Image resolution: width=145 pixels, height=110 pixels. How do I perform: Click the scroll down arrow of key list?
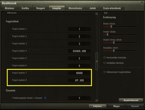point(97,100)
